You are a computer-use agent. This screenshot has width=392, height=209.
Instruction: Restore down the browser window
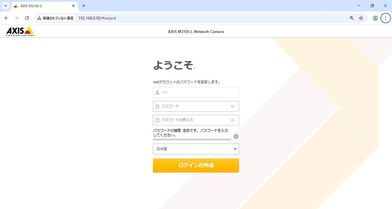pyautogui.click(x=372, y=6)
